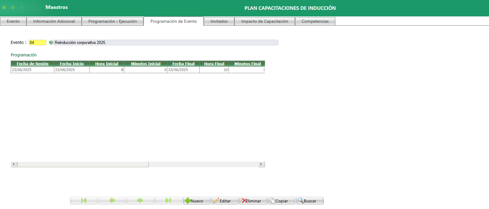Select Fecha de Sesión cell 23/06/2025
Image resolution: width=489 pixels, height=209 pixels.
(x=33, y=70)
